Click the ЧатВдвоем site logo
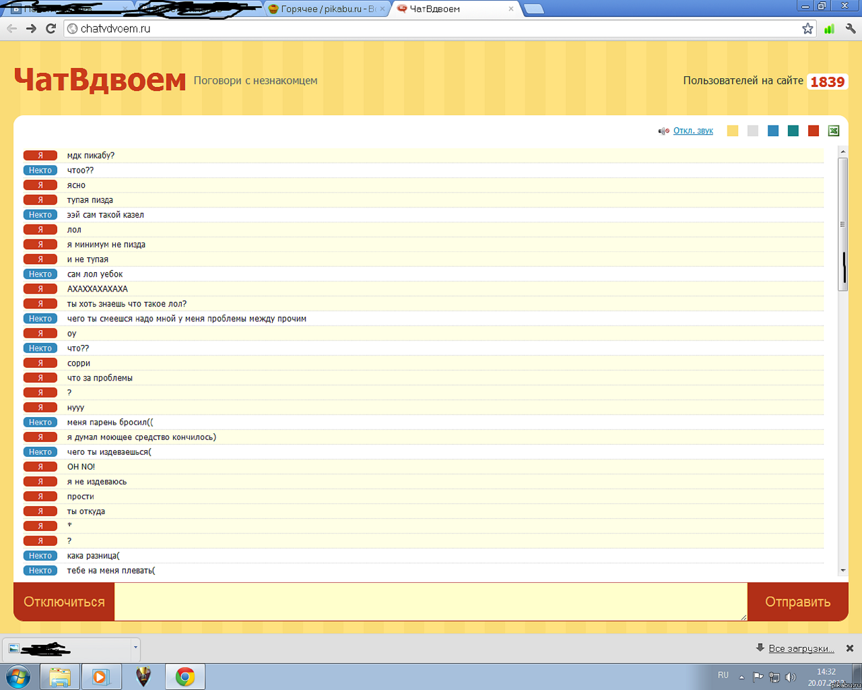Viewport: 862px width, 690px height. [100, 80]
